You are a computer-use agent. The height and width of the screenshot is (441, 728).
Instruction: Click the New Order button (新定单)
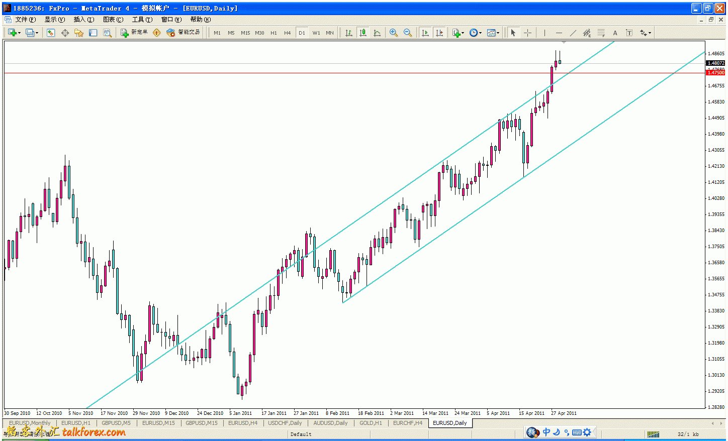[x=134, y=33]
